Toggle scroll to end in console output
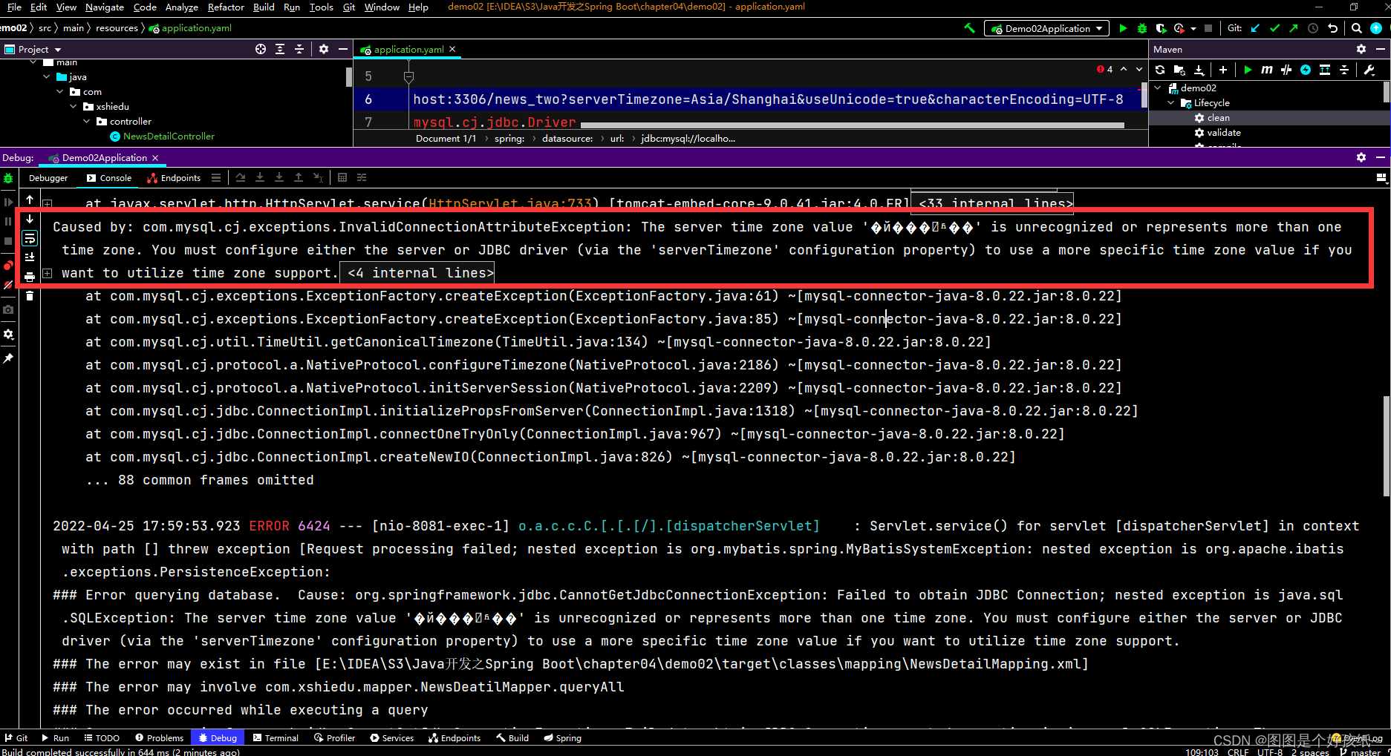Image resolution: width=1391 pixels, height=756 pixels. pyautogui.click(x=30, y=257)
